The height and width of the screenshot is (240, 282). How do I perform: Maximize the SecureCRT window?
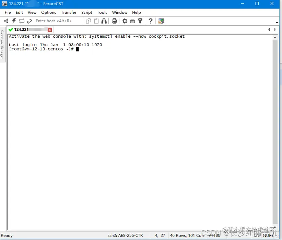pos(257,3)
